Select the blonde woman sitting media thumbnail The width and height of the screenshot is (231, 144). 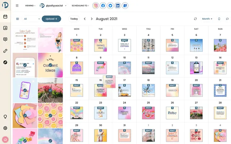(x=50, y=40)
